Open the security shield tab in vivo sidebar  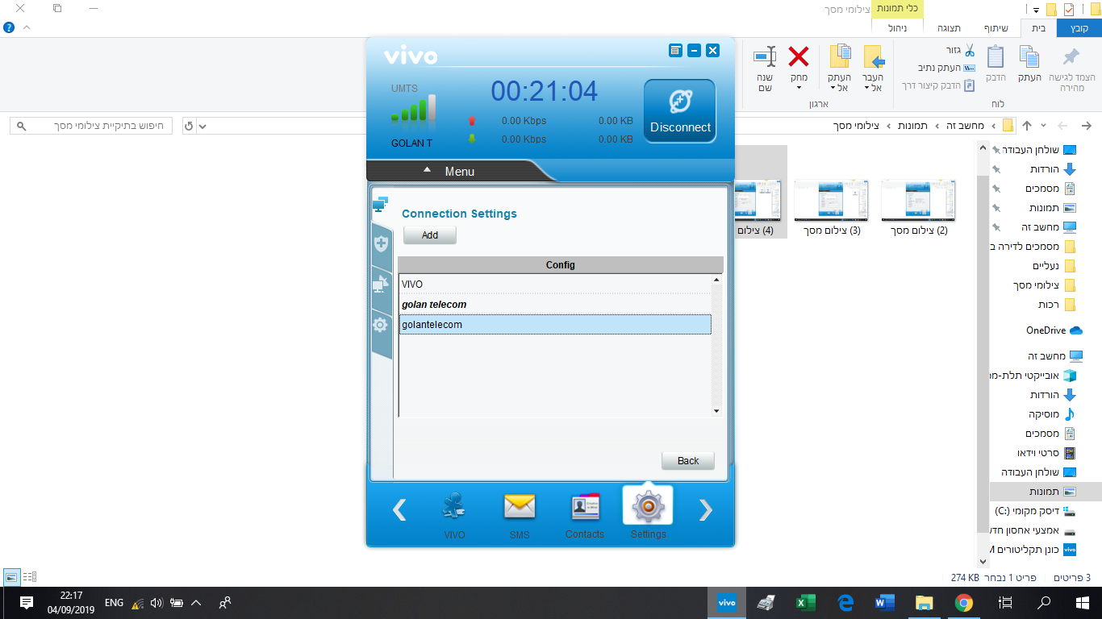[381, 243]
